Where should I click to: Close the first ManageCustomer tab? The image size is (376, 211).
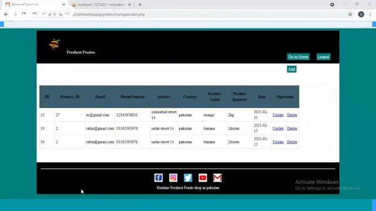[x=64, y=5]
